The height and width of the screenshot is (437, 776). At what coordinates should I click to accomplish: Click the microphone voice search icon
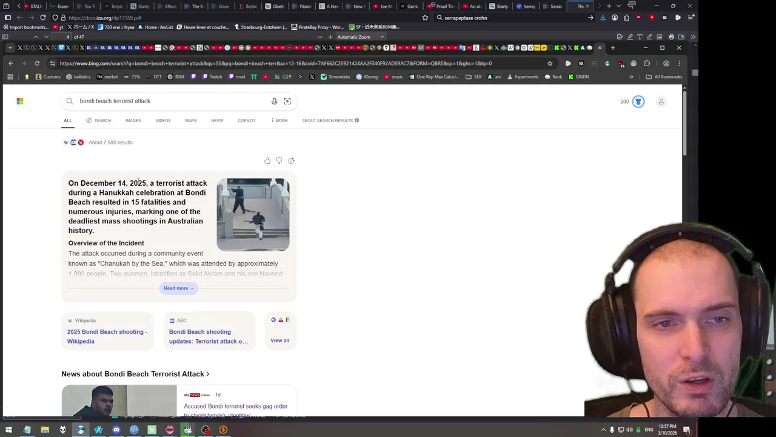274,101
